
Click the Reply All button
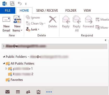pos(77,24)
